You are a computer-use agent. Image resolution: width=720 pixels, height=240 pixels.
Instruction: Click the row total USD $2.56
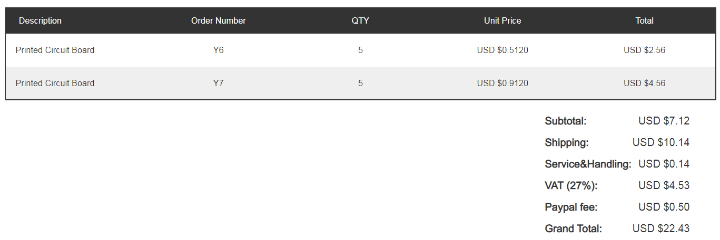[644, 50]
